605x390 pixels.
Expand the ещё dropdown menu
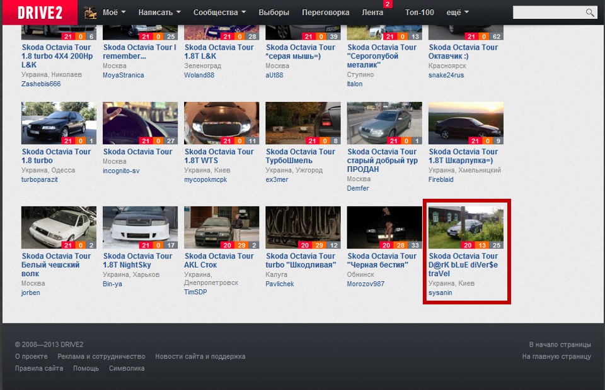click(x=458, y=13)
